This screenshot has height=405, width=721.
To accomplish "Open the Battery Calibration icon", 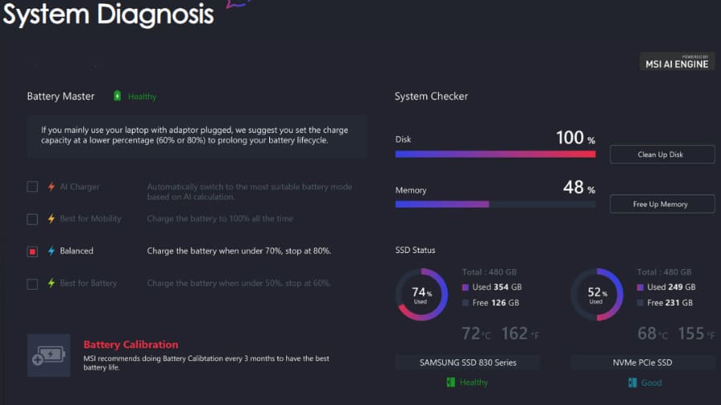I will pyautogui.click(x=49, y=355).
